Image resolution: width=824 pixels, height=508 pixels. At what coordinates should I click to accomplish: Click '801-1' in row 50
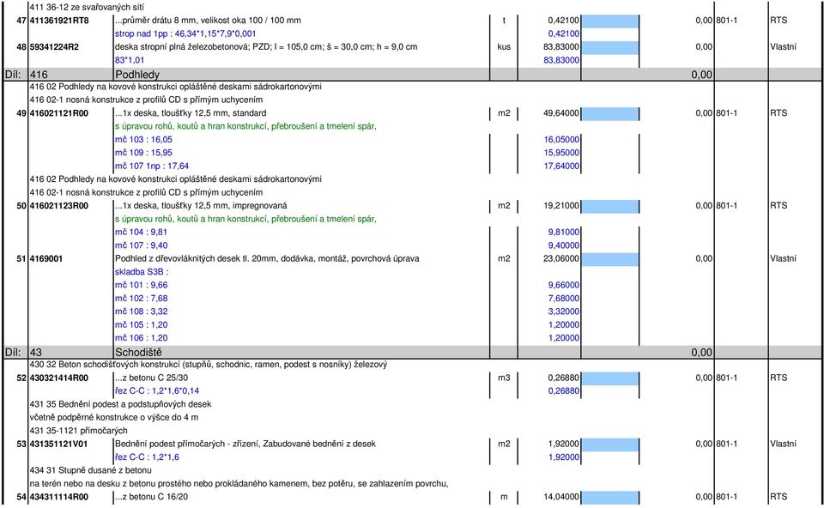pos(726,205)
